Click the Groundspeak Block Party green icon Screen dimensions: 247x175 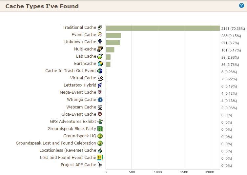[x=100, y=129]
